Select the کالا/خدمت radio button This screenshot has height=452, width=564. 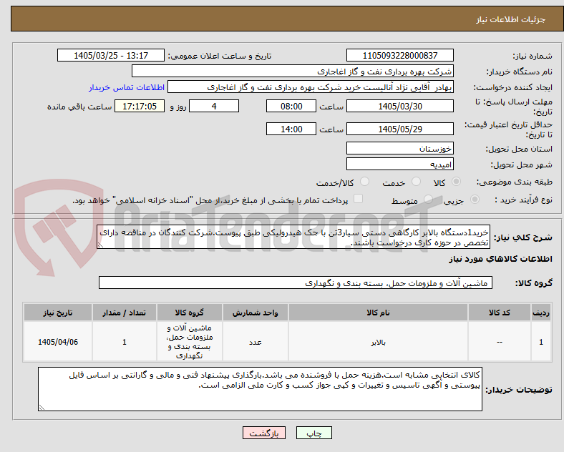(364, 182)
